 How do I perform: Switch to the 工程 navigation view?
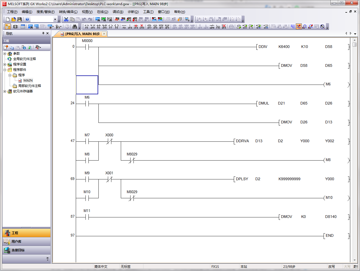(x=26, y=233)
